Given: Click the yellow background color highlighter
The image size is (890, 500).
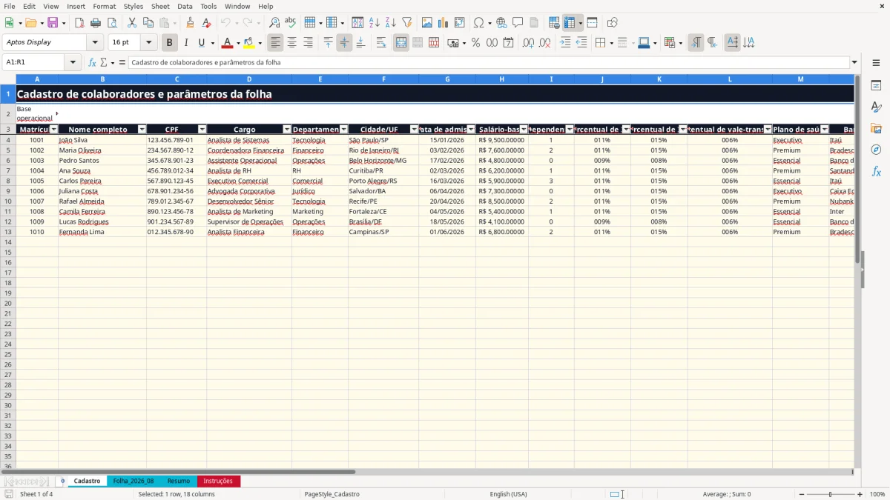Looking at the screenshot, I should tap(248, 43).
